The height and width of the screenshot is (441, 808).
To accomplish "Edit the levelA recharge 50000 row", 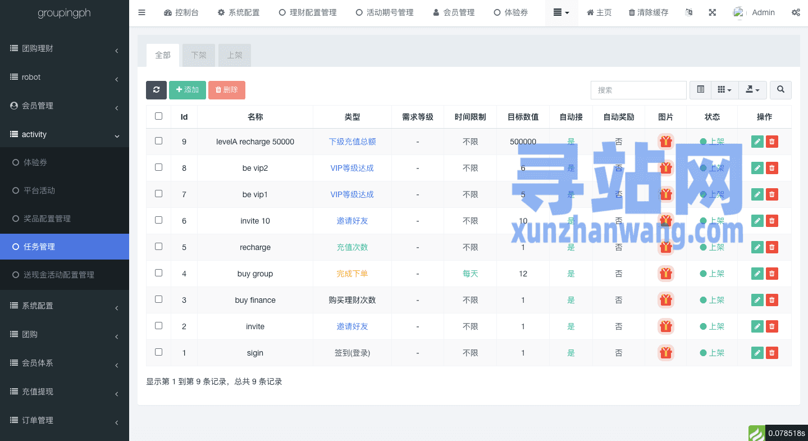I will click(757, 142).
